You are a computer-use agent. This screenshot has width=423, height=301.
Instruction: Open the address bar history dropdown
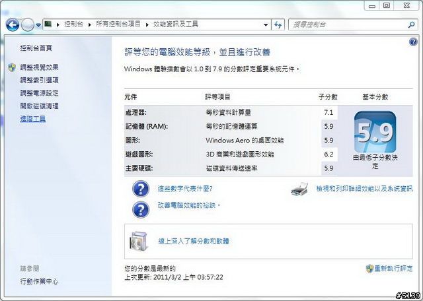[266, 25]
